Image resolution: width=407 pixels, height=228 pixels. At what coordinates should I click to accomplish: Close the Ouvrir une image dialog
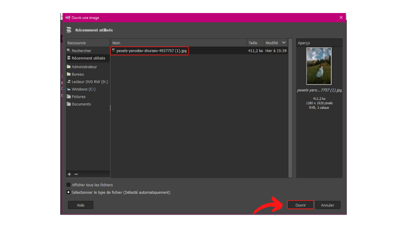341,18
